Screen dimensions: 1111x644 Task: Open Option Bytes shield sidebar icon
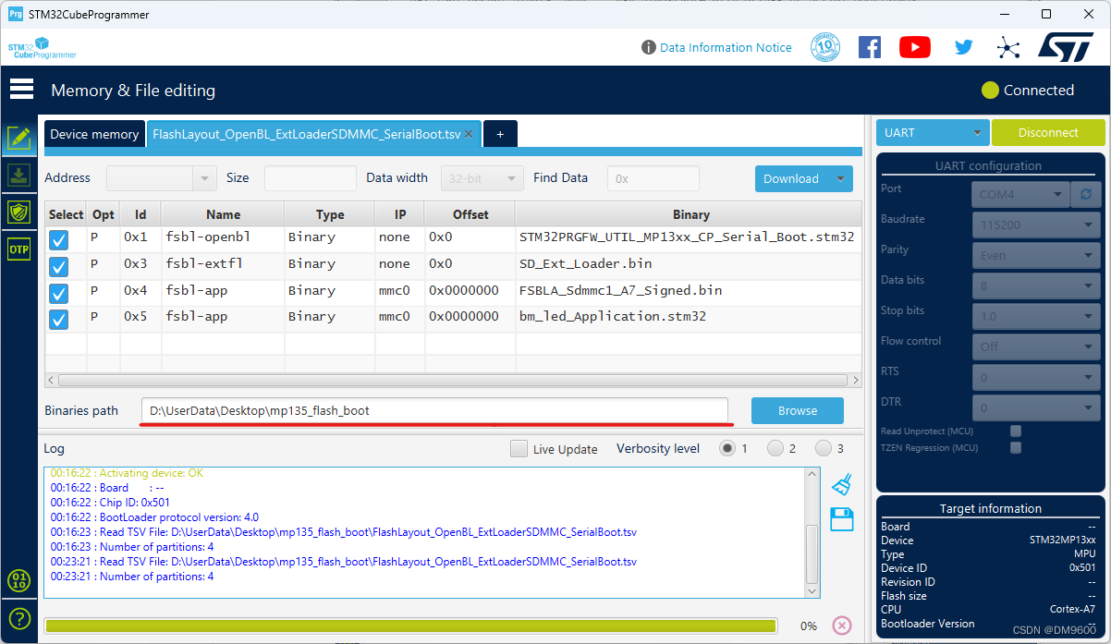coord(18,212)
